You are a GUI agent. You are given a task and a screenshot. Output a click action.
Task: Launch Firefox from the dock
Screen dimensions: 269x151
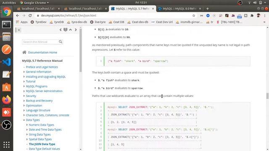[x=7, y=100]
